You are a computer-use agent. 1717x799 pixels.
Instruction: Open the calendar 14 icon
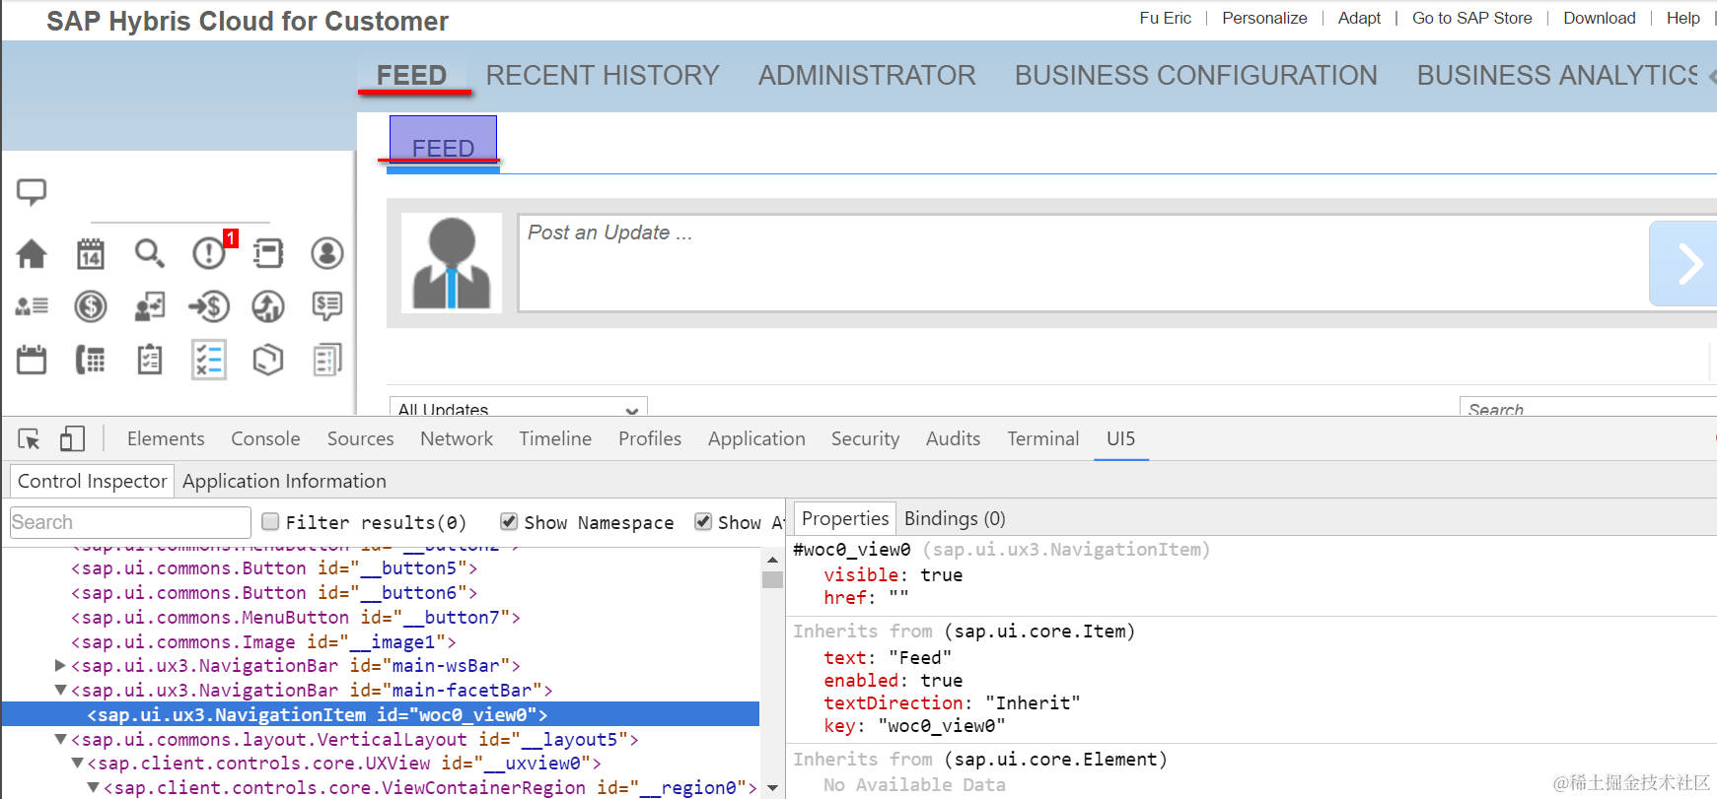point(91,254)
